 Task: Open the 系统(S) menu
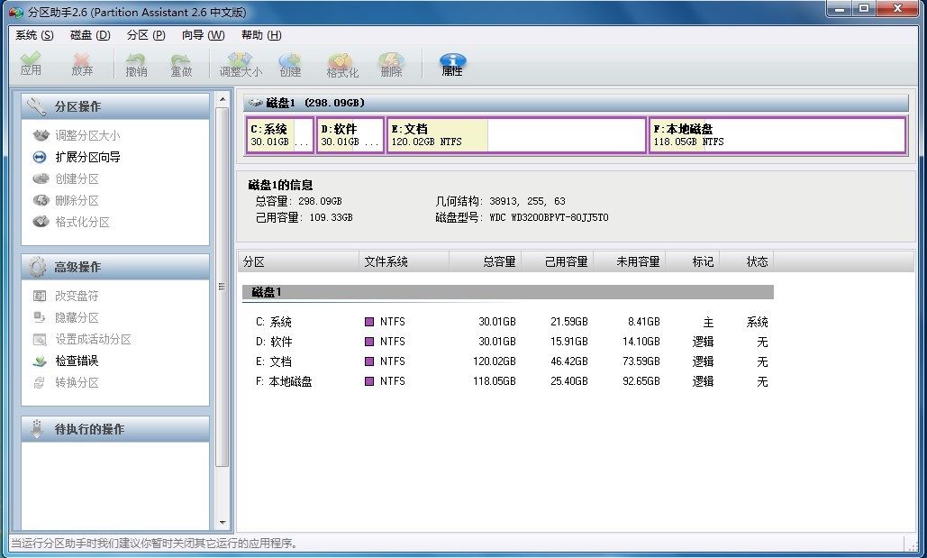pyautogui.click(x=34, y=35)
